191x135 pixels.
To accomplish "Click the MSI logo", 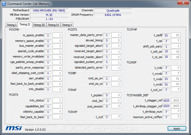I will tap(14, 128).
